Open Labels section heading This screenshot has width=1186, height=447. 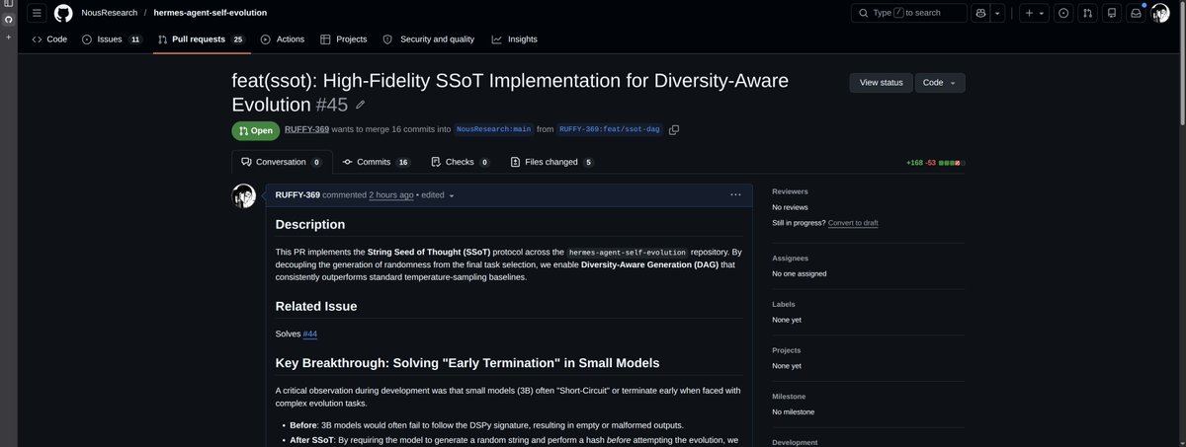[x=785, y=304]
